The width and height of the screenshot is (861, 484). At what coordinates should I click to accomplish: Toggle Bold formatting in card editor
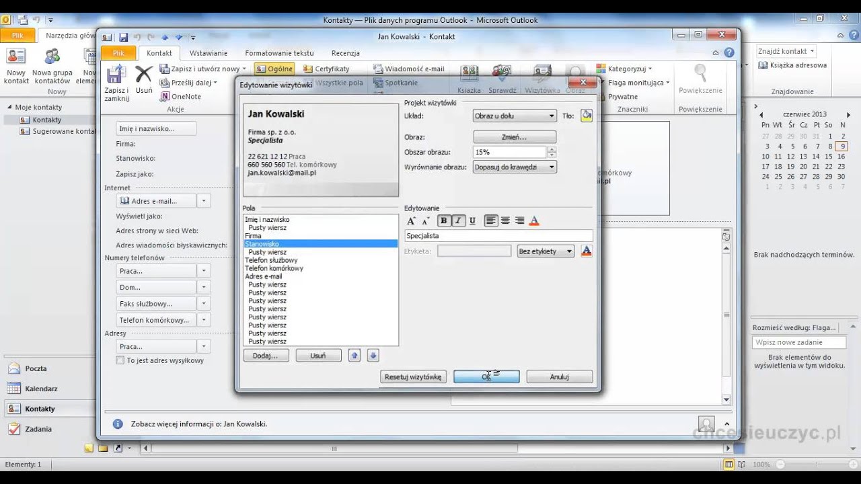pos(443,220)
